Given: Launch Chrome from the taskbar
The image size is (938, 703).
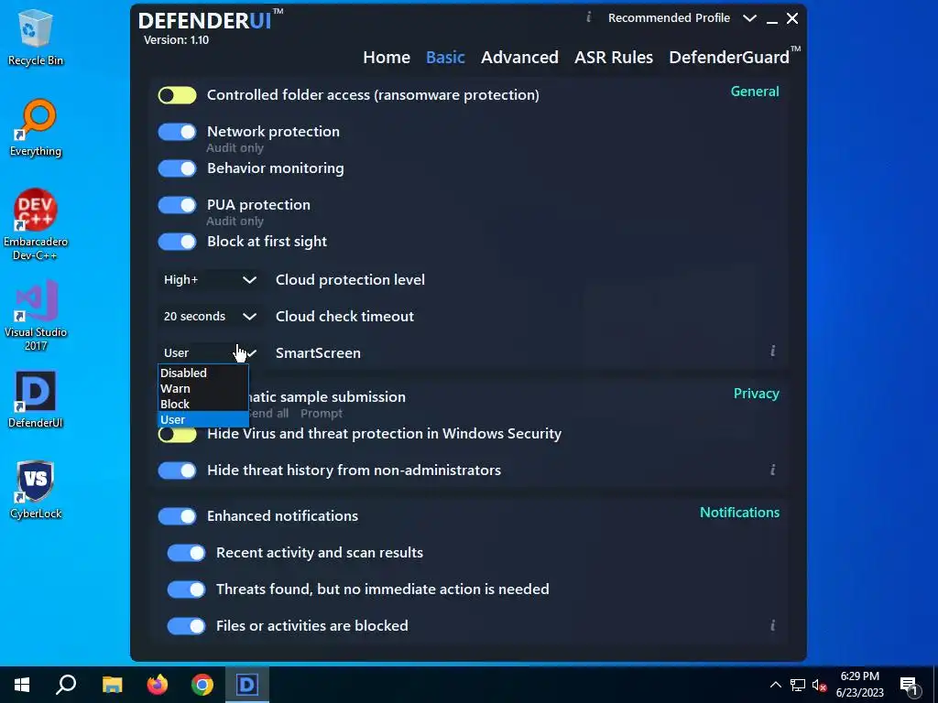Looking at the screenshot, I should (202, 685).
